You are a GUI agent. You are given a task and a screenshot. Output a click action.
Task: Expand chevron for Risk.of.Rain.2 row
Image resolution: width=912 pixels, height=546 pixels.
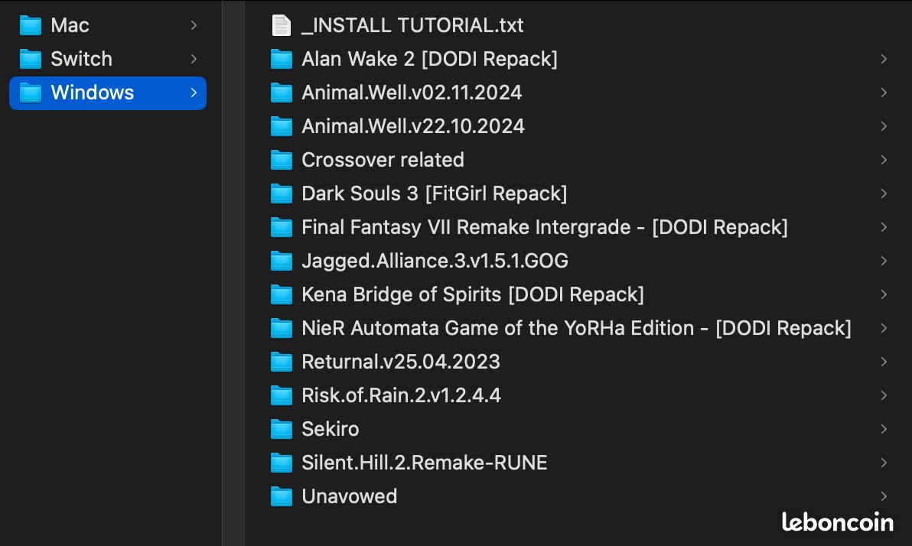coord(884,396)
